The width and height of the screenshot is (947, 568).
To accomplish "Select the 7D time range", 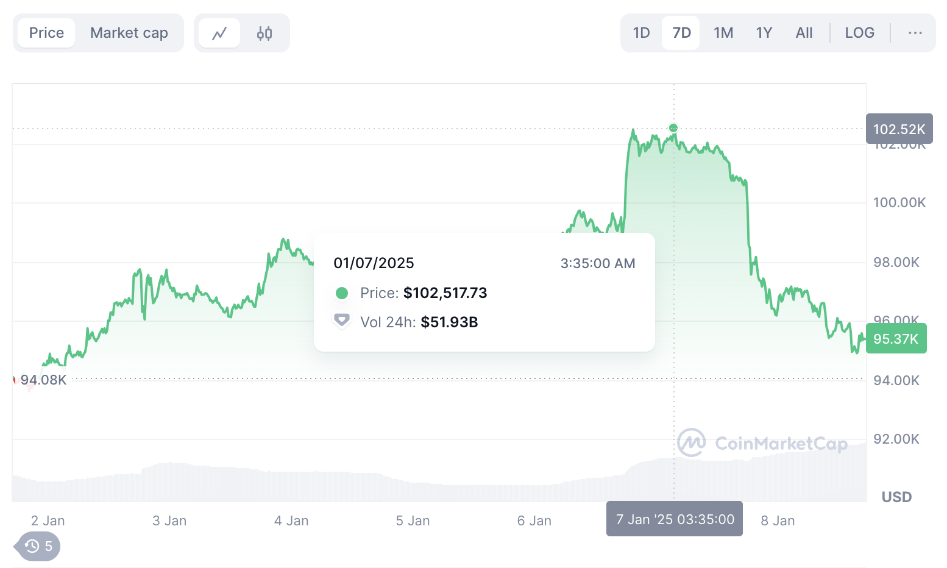I will [681, 33].
